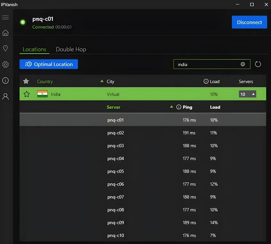
Task: Click the India country name
Action: (55, 94)
